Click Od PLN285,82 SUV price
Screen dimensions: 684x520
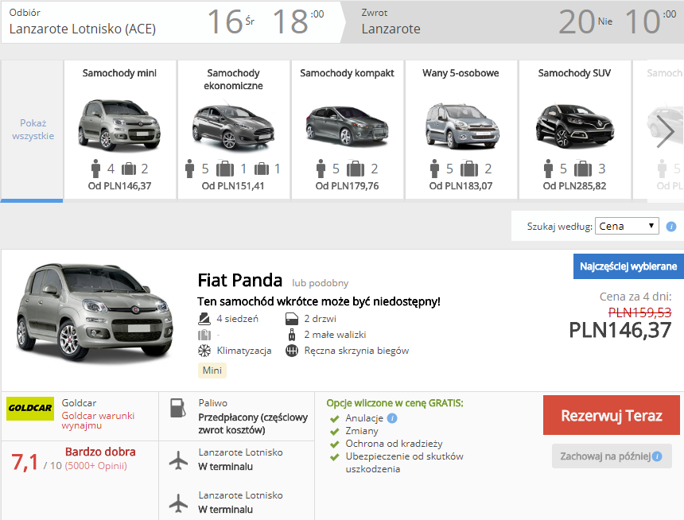(574, 186)
